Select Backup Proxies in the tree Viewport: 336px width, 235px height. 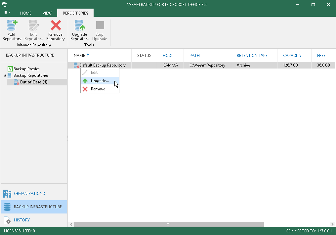pyautogui.click(x=26, y=69)
